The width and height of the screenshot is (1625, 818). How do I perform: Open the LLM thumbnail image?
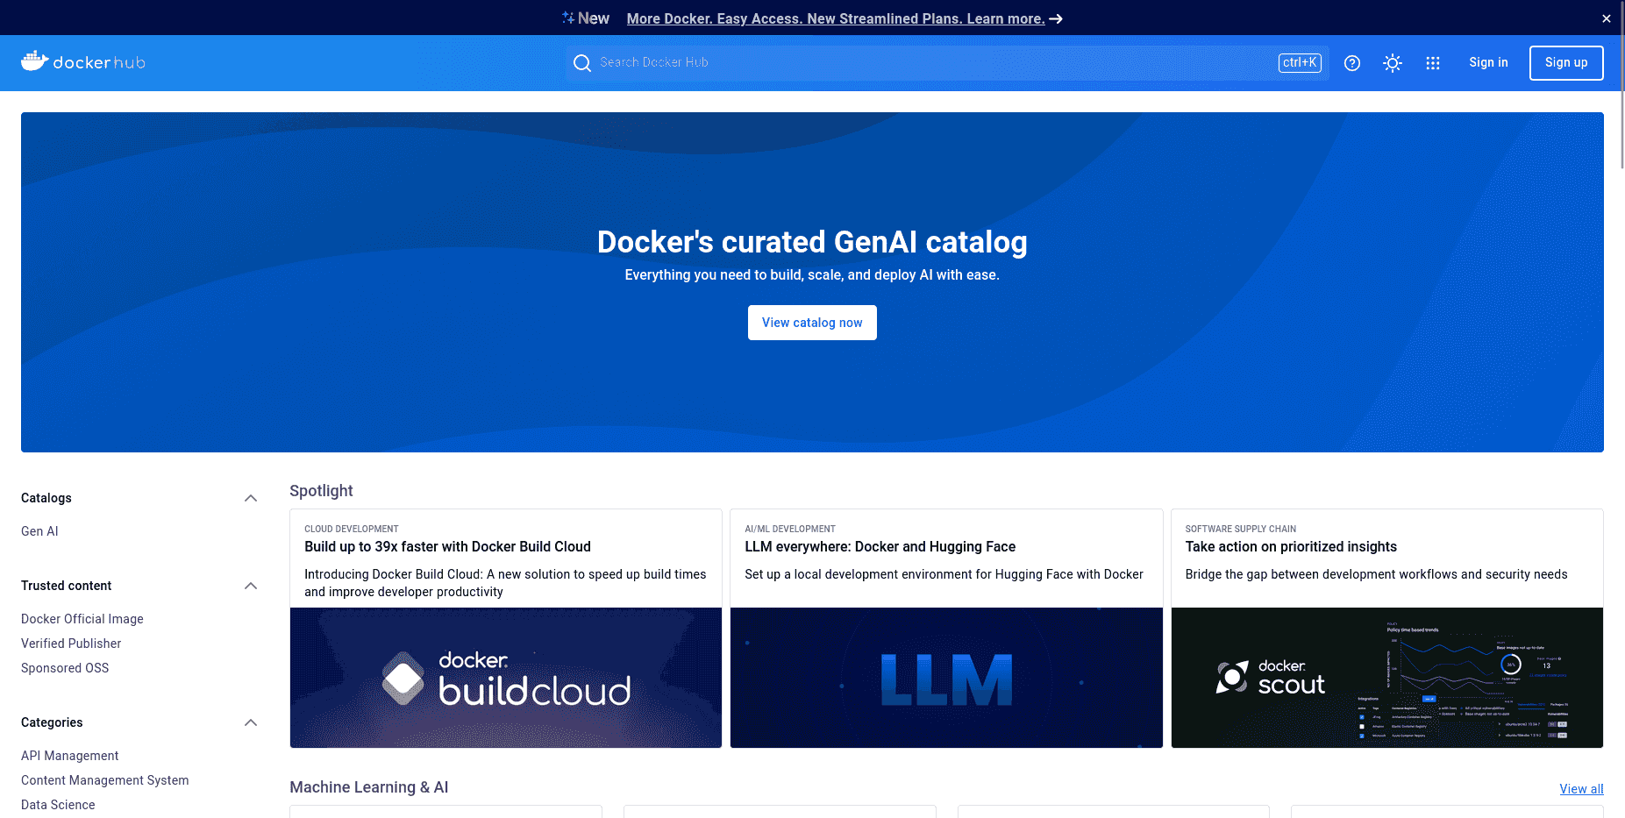pos(946,678)
